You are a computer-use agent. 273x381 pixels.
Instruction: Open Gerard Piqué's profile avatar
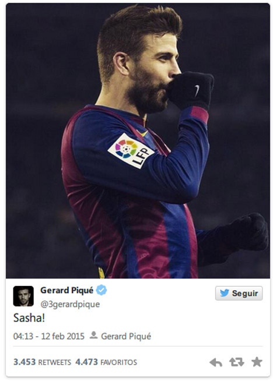[23, 296]
